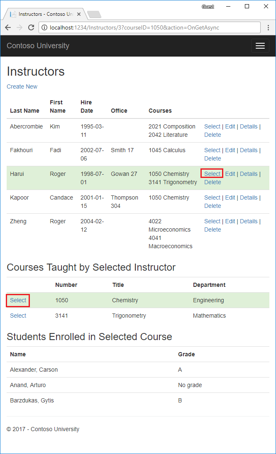The width and height of the screenshot is (276, 454).
Task: Click the forward navigation arrow
Action: point(20,27)
